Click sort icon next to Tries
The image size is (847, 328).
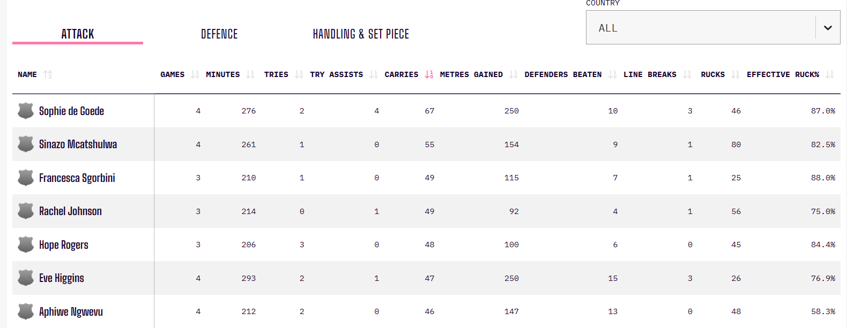coord(299,74)
